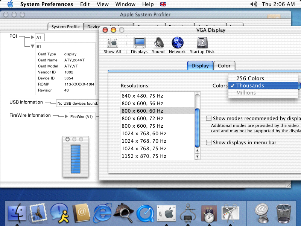Choose 256 Colors from Colors popup
Screen dimensions: 301x226
263,78
